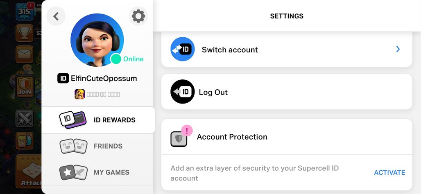Viewport: 421px width, 194px height.
Task: Expand Switch account with right chevron
Action: click(x=398, y=49)
